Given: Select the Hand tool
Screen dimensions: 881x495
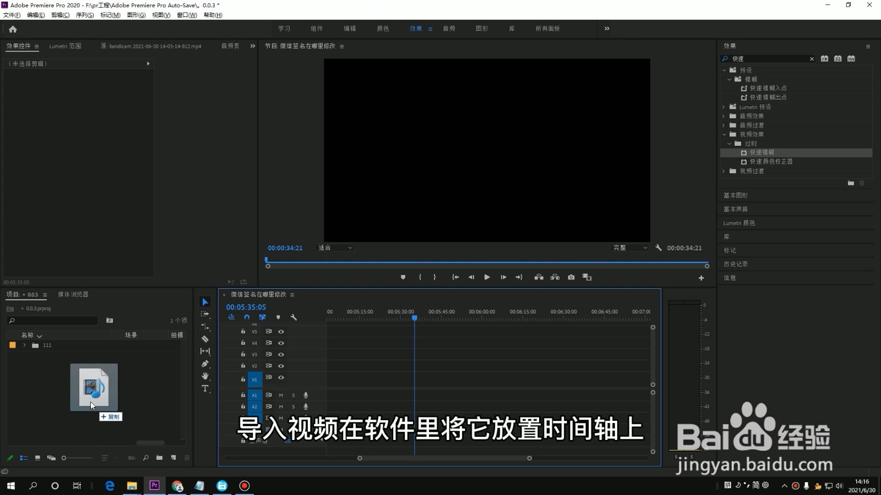Looking at the screenshot, I should pos(205,376).
